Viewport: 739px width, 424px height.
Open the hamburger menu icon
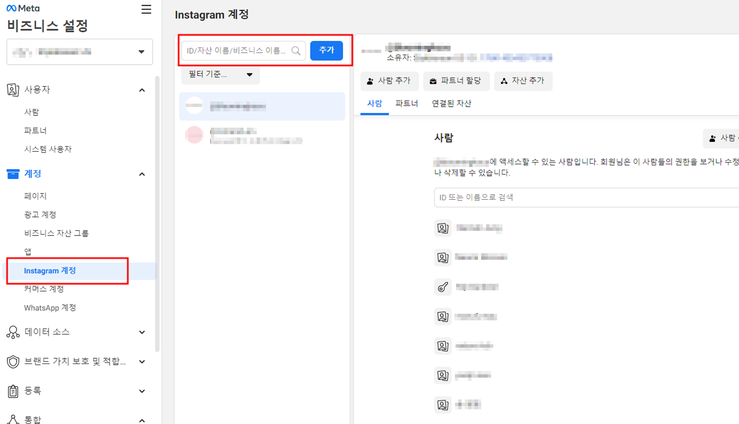pos(146,9)
